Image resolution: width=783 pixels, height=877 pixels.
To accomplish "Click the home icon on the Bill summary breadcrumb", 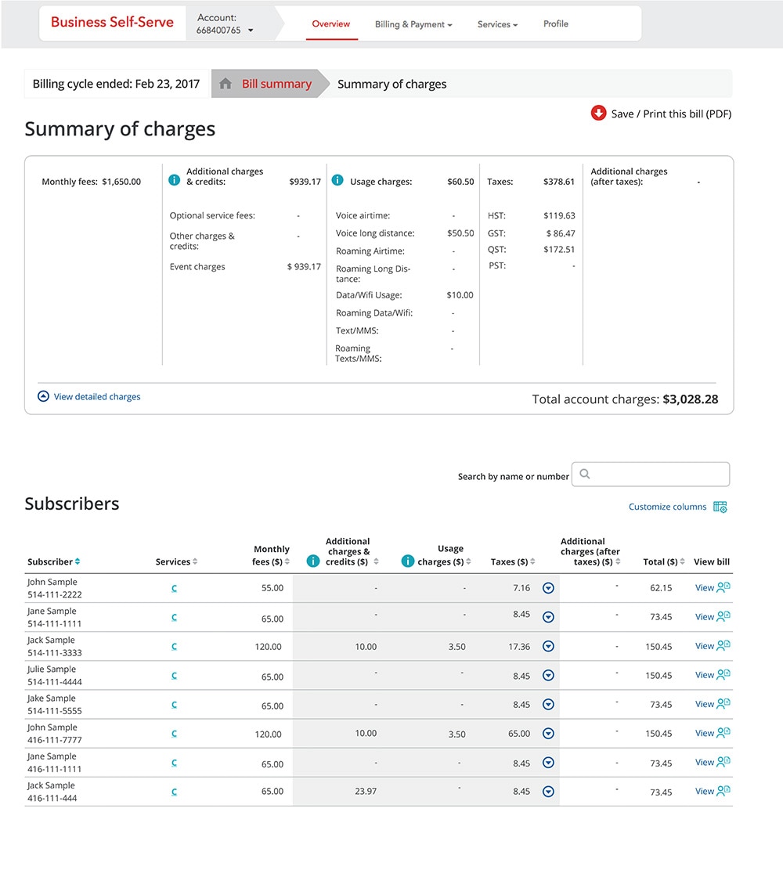I will 226,83.
